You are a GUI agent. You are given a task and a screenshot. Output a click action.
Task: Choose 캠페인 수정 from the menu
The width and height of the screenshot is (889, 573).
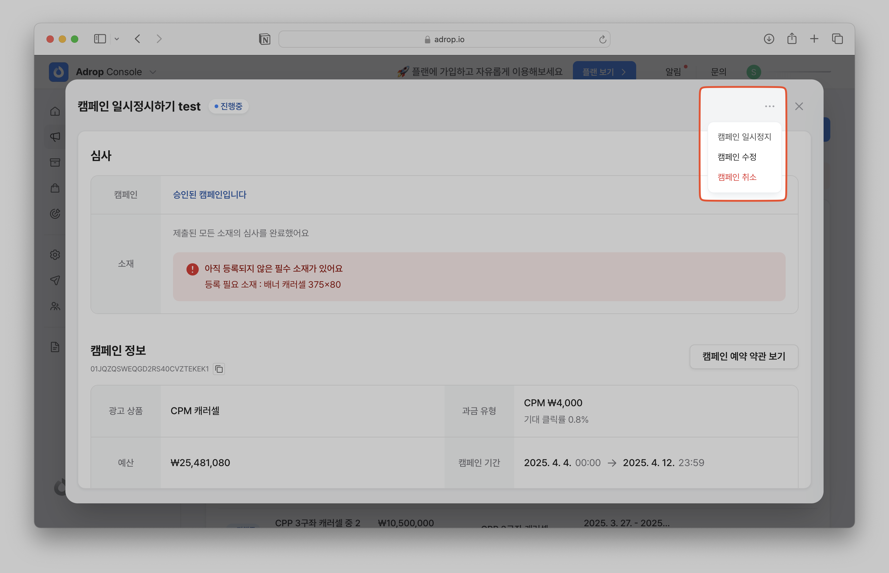click(737, 157)
